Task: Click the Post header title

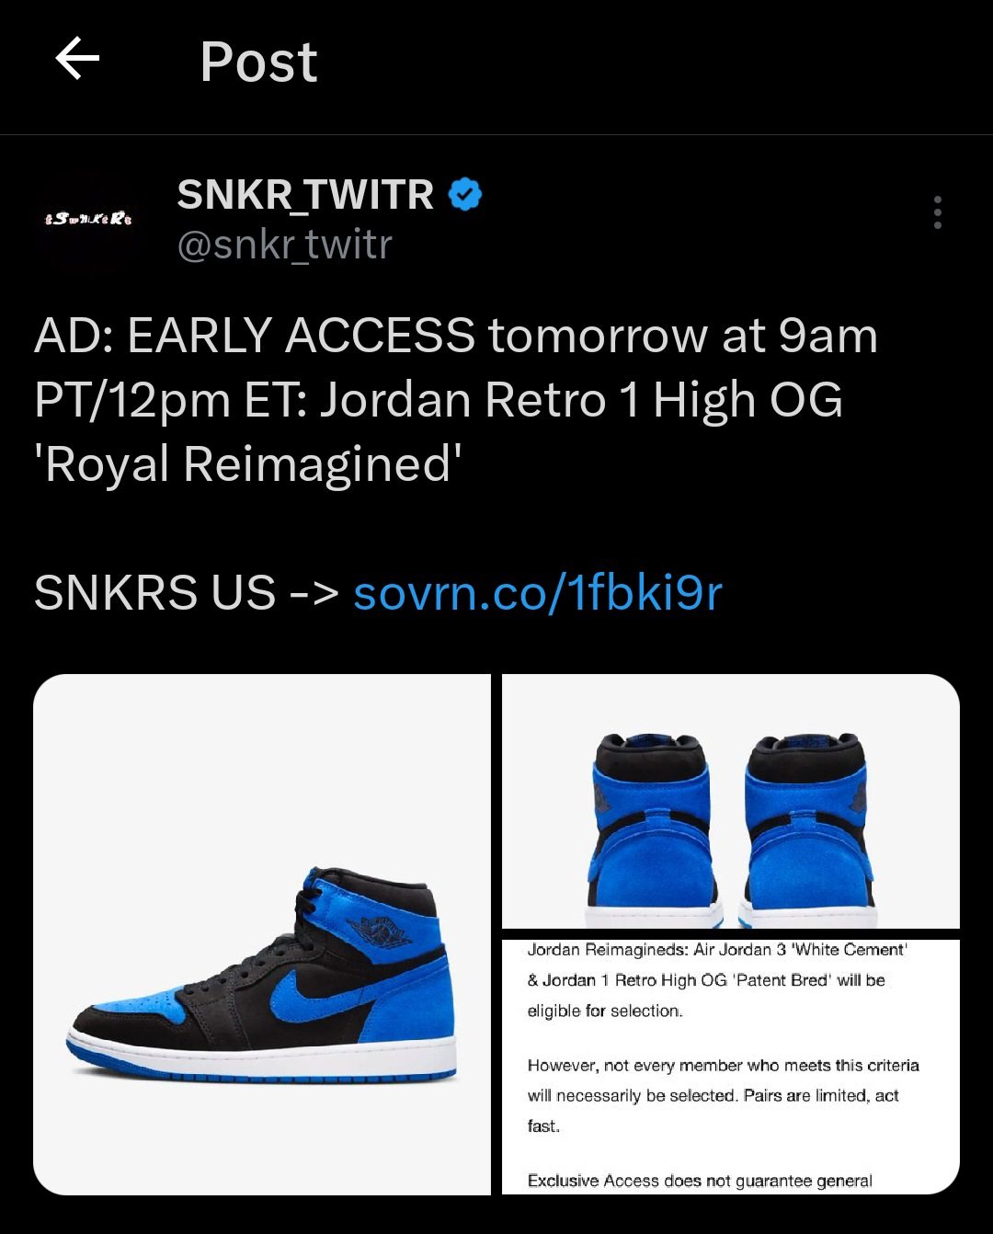Action: [258, 62]
